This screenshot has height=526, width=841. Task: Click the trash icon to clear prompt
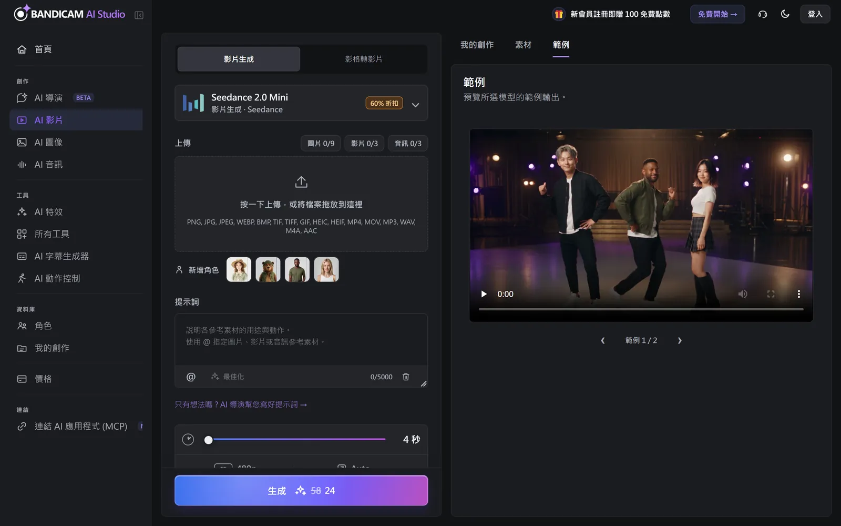(406, 377)
